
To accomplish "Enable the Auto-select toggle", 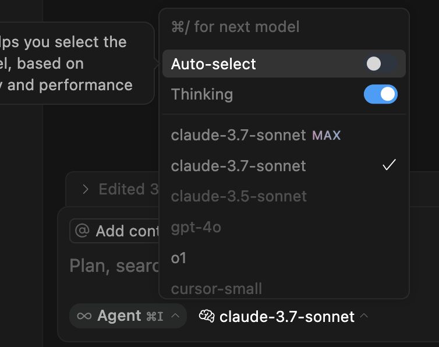I will tap(380, 64).
